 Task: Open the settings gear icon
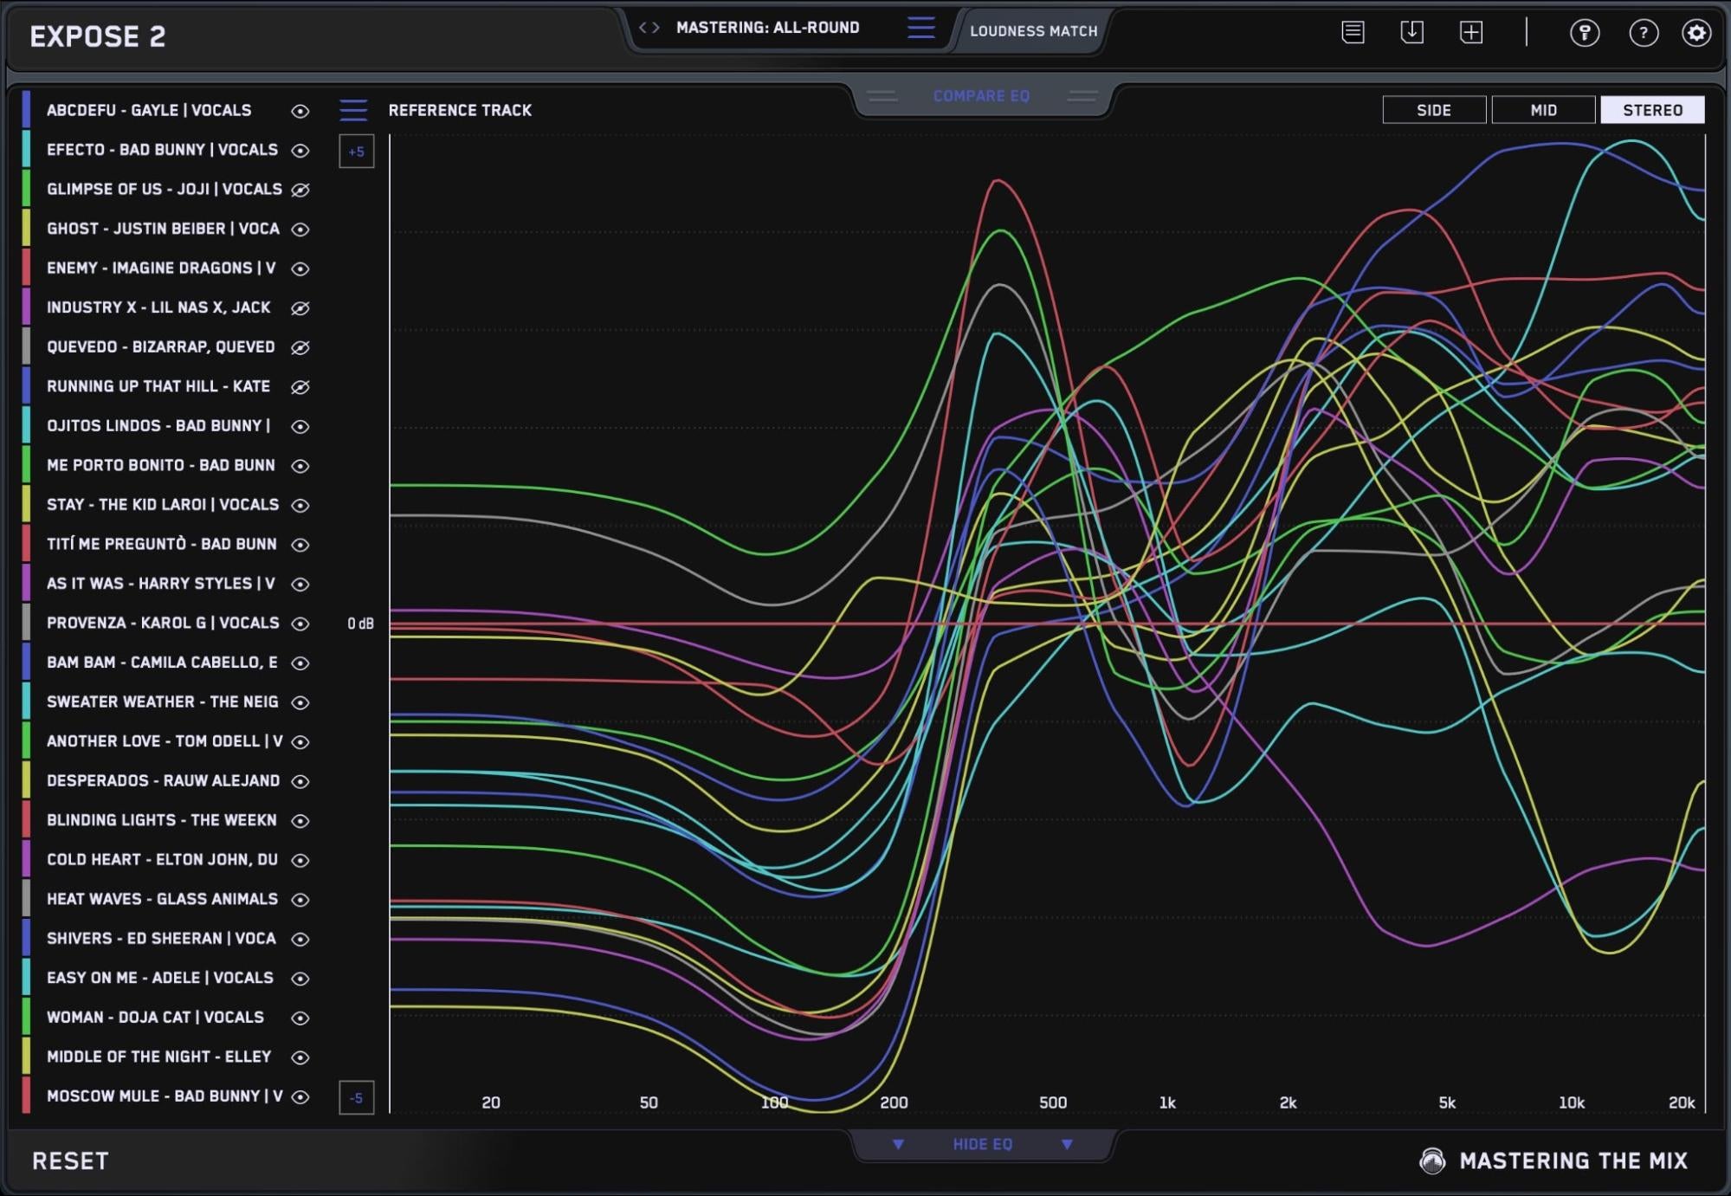(1695, 33)
